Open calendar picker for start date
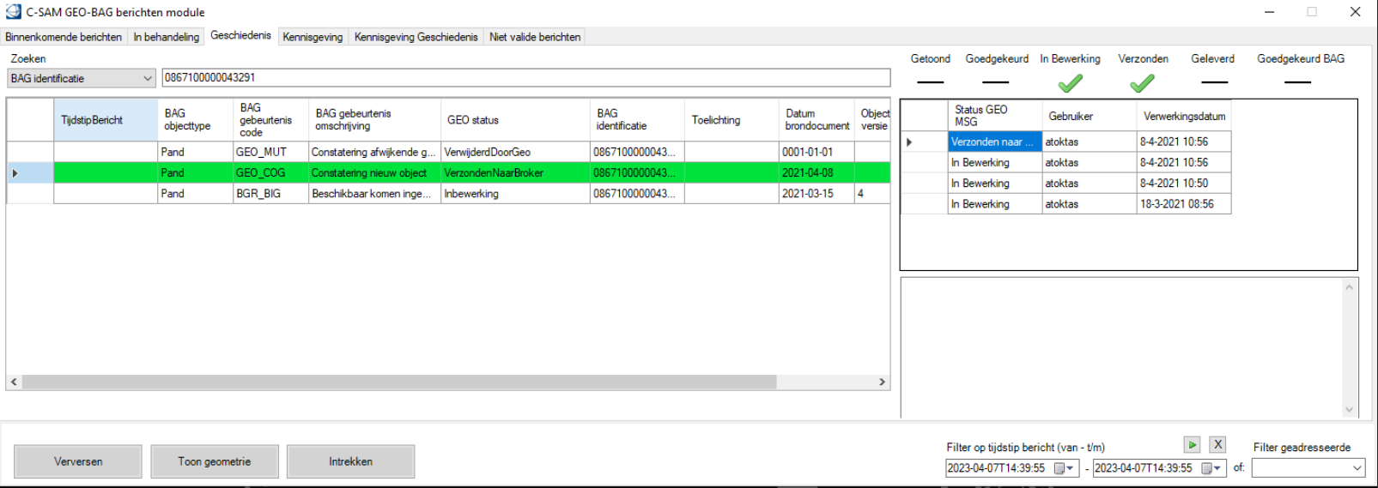Viewport: 1378px width, 488px height. click(1059, 468)
